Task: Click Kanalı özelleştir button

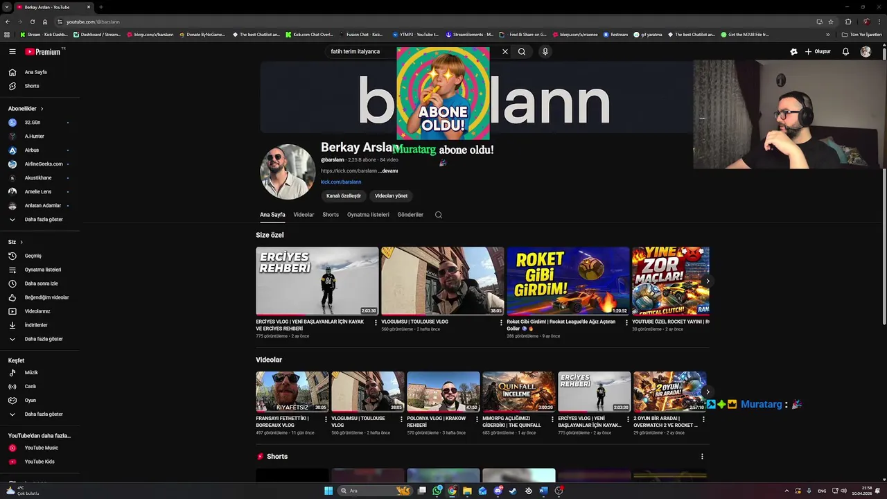Action: tap(344, 196)
